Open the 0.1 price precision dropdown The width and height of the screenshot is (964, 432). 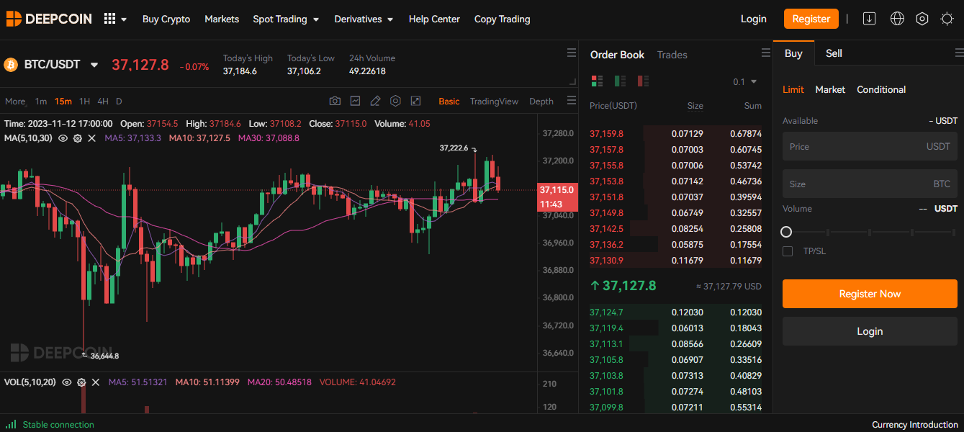coord(745,81)
